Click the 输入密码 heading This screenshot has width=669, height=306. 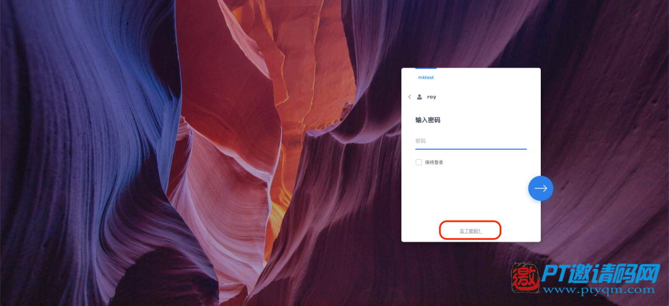[x=427, y=120]
